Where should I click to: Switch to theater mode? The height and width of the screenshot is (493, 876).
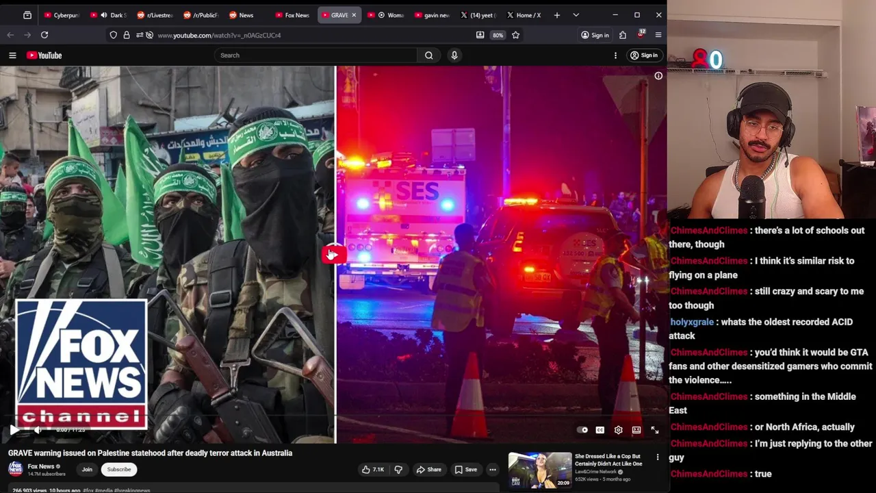[x=636, y=430]
